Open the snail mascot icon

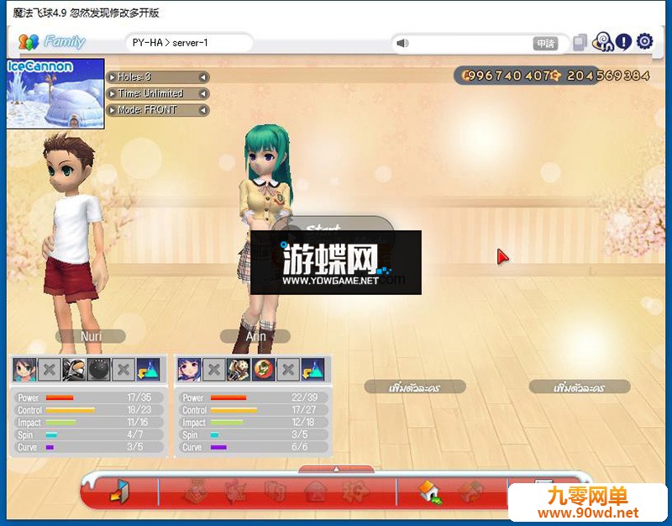[x=602, y=42]
